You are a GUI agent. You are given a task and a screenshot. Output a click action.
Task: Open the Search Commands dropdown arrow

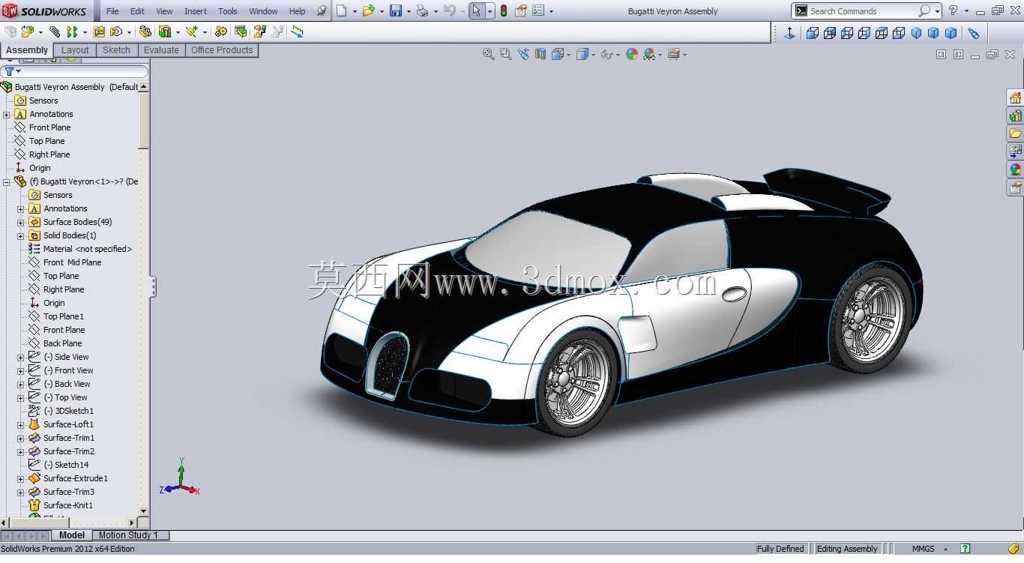click(x=937, y=11)
